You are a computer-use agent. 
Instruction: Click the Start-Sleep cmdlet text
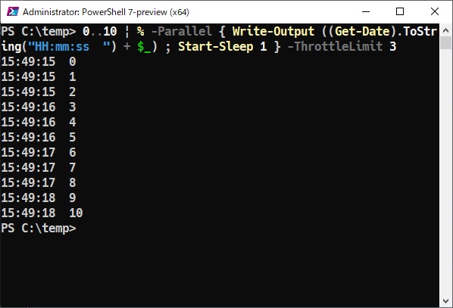pyautogui.click(x=216, y=46)
